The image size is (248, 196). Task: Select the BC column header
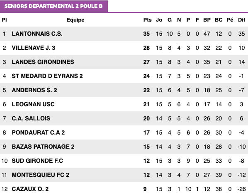point(219,20)
